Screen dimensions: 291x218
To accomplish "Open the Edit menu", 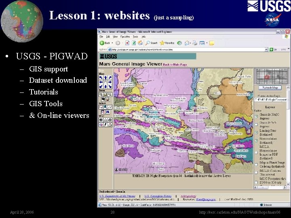I will [108, 37].
